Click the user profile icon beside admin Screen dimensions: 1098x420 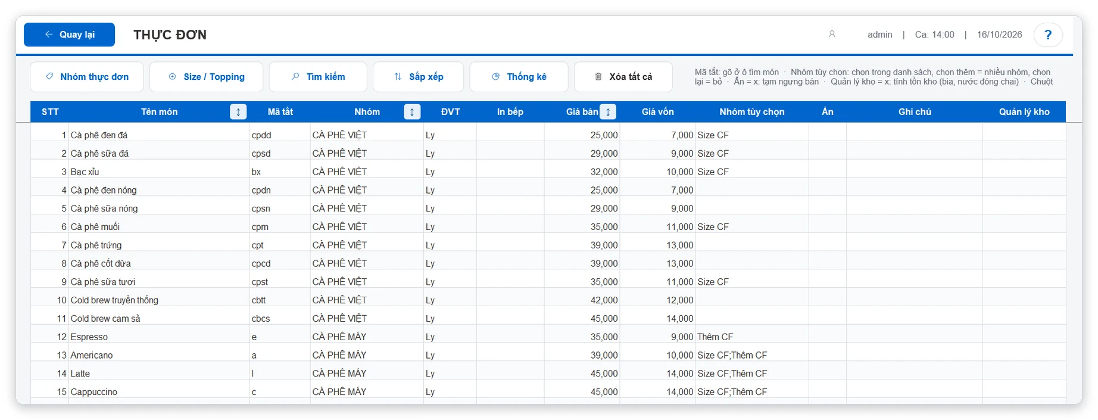(832, 35)
